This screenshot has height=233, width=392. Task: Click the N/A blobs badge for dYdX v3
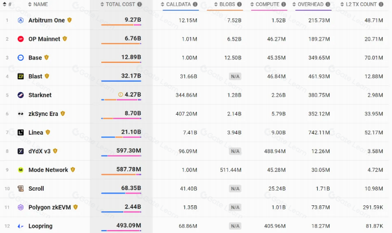[x=235, y=151]
